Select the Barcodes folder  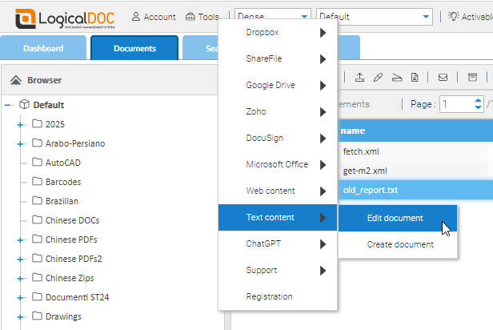[x=63, y=182]
